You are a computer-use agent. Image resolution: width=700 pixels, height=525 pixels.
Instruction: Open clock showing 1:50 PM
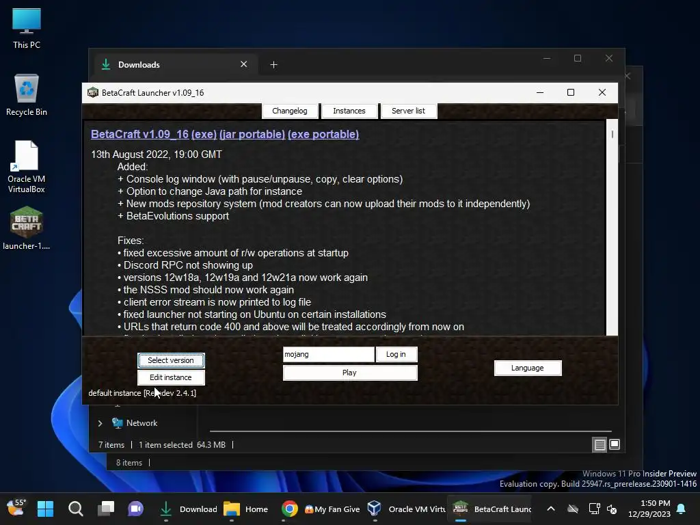(649, 509)
